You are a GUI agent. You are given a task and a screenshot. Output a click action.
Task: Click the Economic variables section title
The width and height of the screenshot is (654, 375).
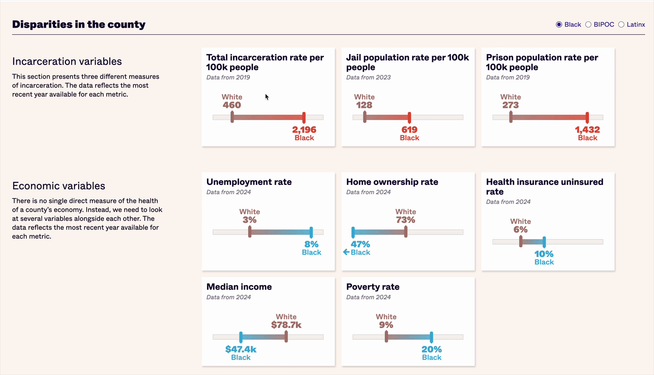(58, 186)
